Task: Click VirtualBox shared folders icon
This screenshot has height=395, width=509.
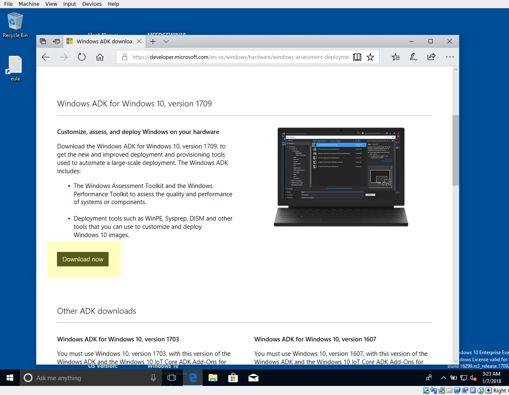Action: tap(450, 390)
